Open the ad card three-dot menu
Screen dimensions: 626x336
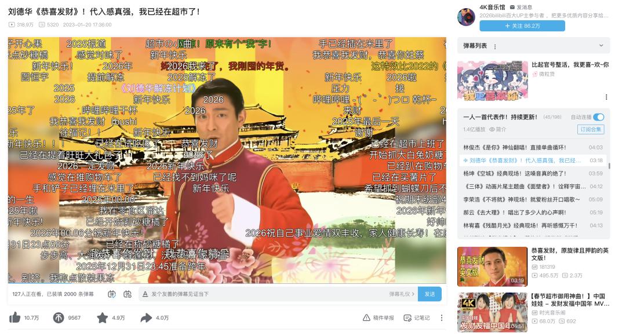(x=606, y=97)
